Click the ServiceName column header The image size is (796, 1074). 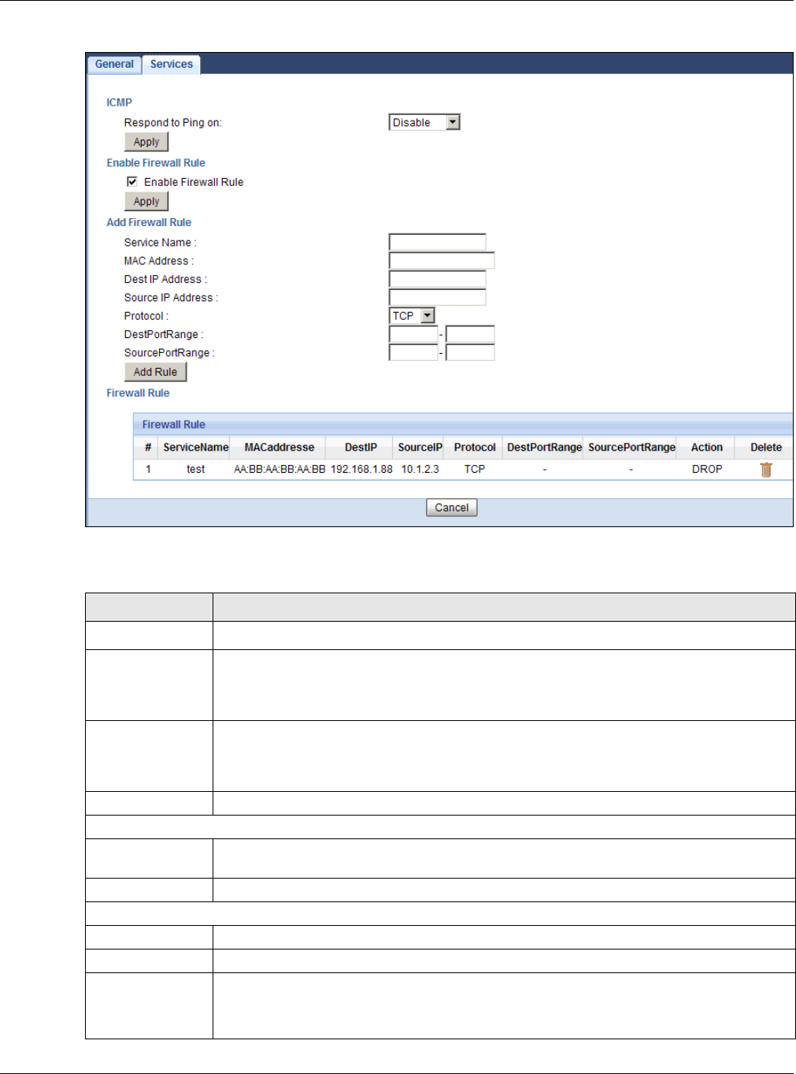(x=196, y=448)
